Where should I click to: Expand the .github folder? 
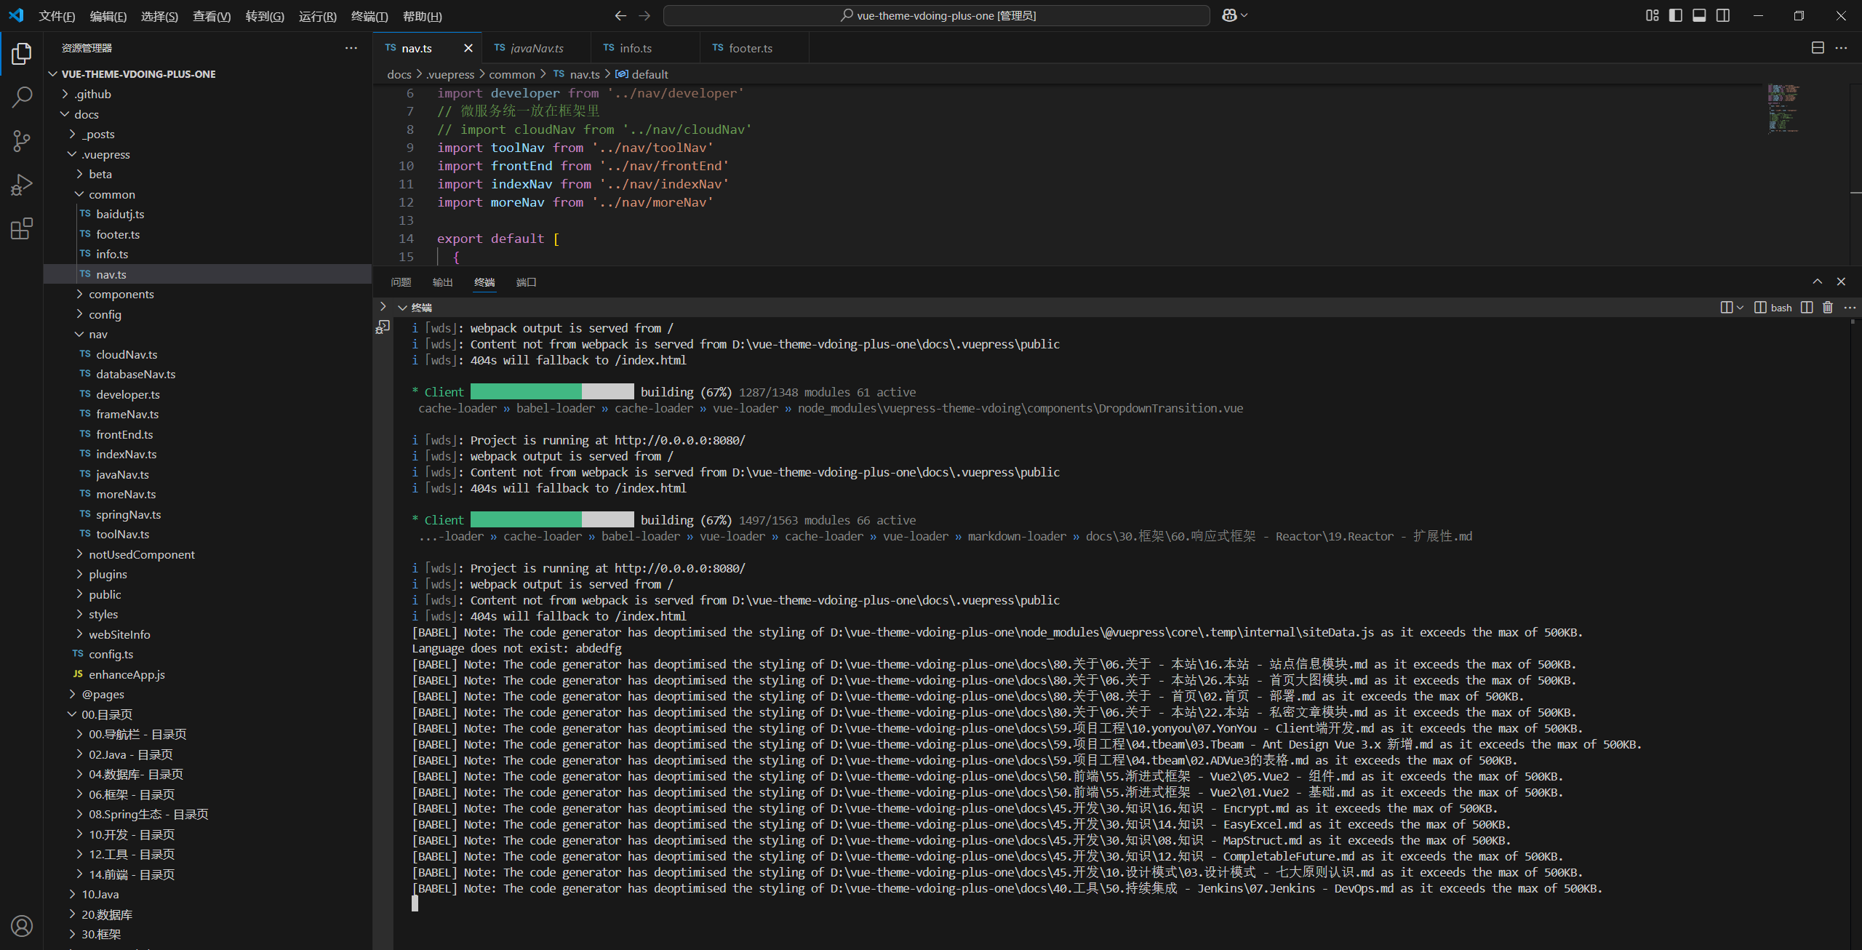pyautogui.click(x=65, y=94)
